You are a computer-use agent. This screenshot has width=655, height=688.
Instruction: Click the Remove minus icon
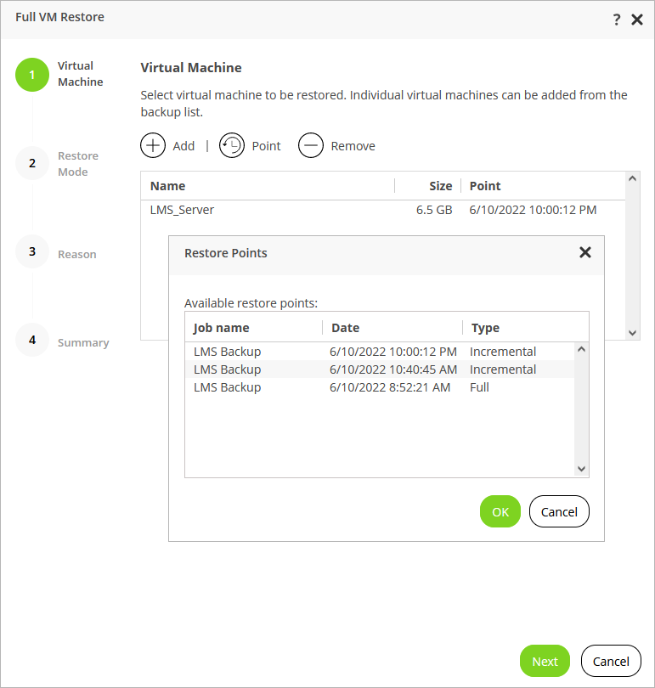pyautogui.click(x=311, y=146)
